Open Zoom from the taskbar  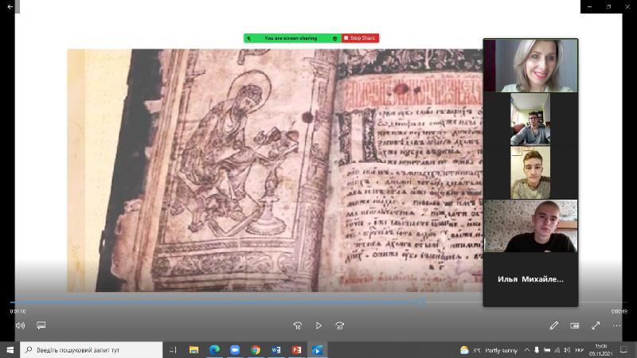(x=235, y=350)
